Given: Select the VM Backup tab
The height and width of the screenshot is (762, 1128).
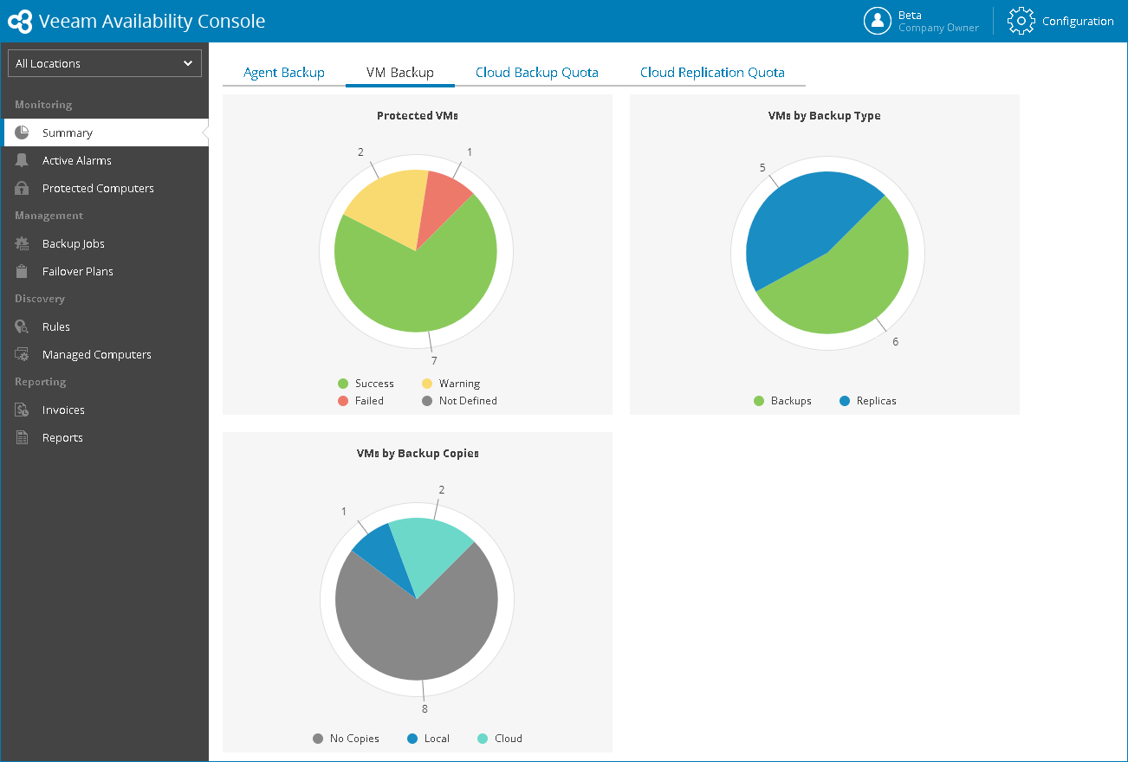Looking at the screenshot, I should 400,73.
